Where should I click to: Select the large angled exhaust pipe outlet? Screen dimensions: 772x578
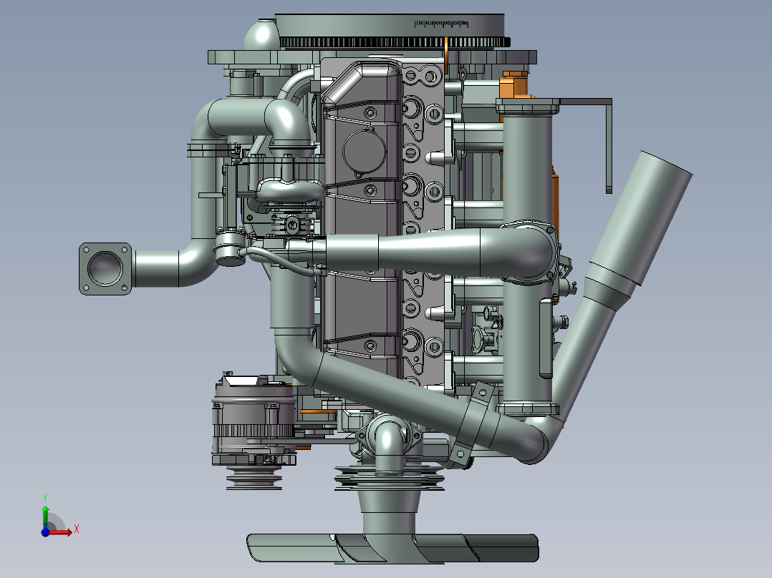640,219
